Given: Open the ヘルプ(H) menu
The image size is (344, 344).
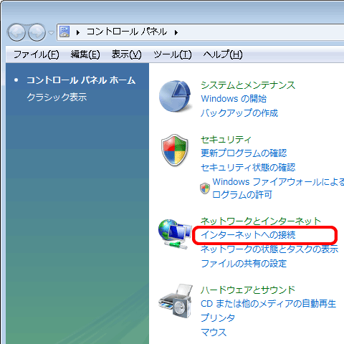Looking at the screenshot, I should [x=223, y=54].
